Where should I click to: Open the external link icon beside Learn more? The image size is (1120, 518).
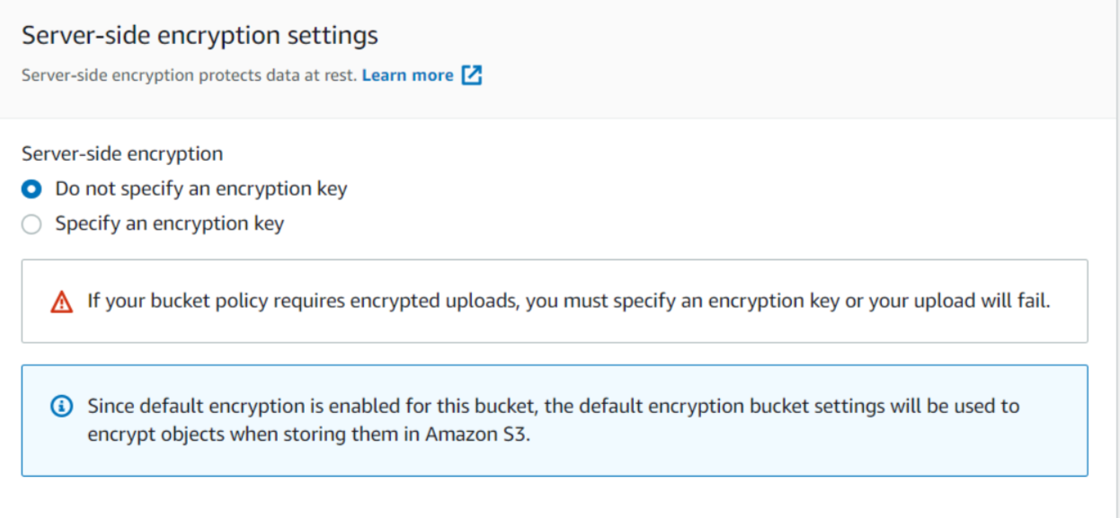point(472,75)
